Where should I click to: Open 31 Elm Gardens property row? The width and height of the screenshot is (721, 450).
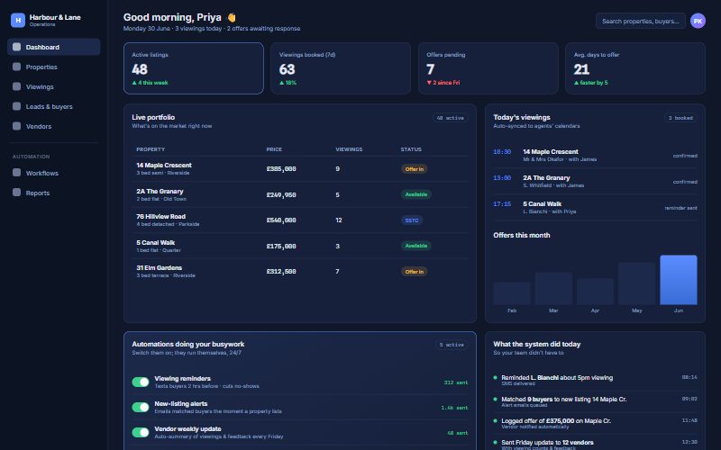(x=300, y=272)
